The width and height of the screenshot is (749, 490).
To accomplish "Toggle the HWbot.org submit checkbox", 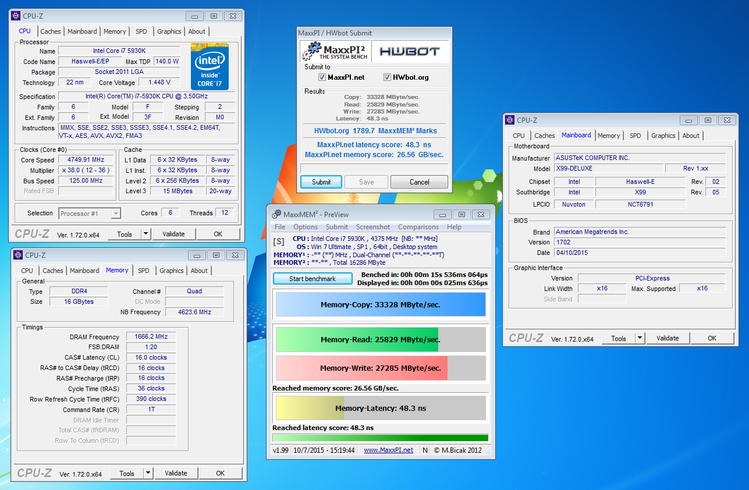I will pos(387,77).
